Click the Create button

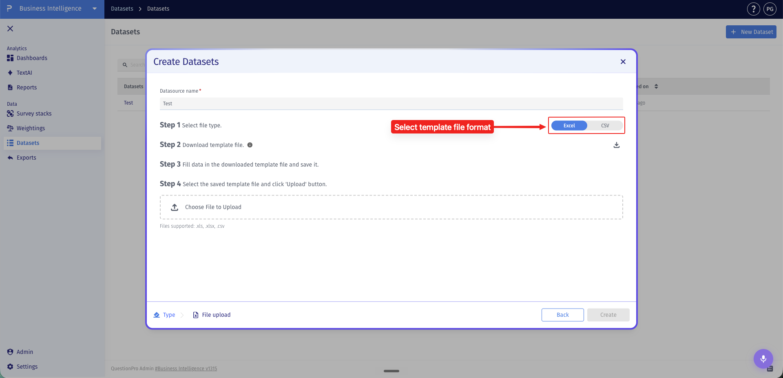pyautogui.click(x=608, y=315)
